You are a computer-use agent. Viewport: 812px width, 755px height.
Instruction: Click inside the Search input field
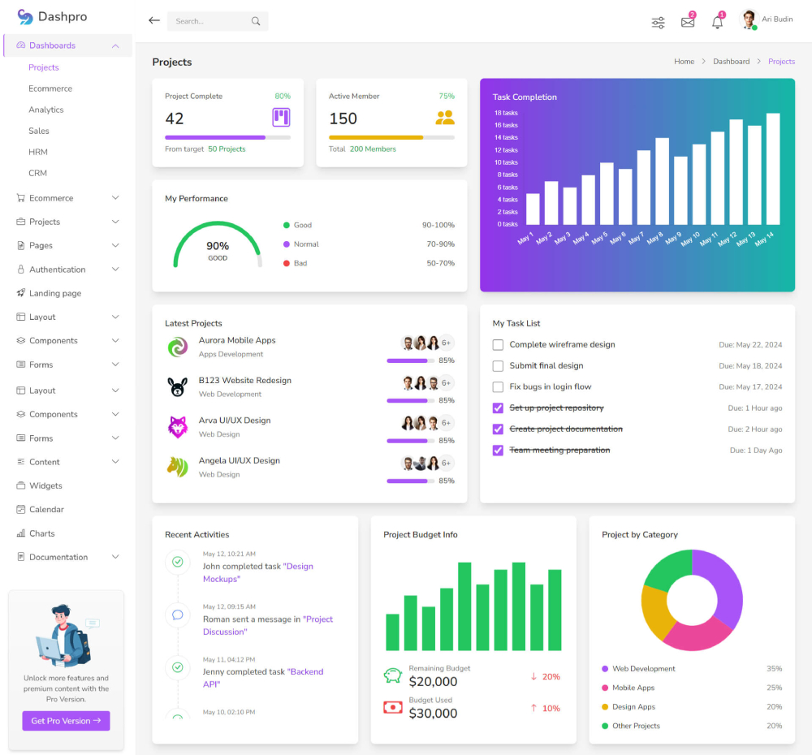209,20
